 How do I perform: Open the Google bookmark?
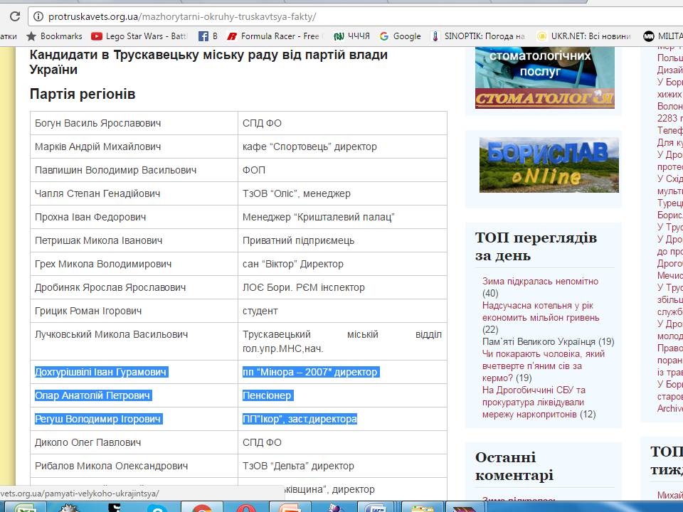tap(400, 36)
